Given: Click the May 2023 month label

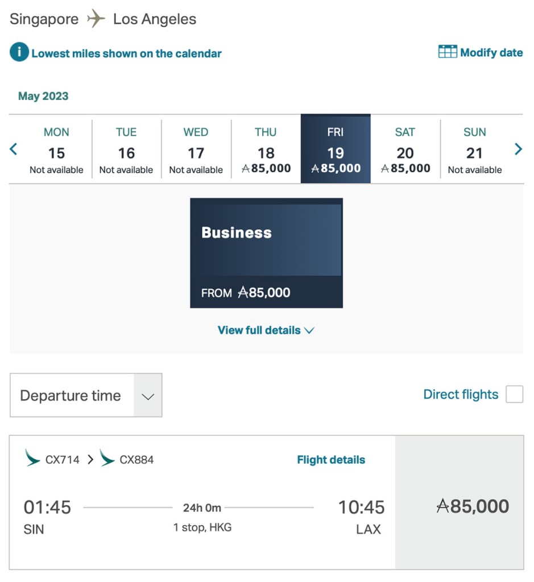Looking at the screenshot, I should [x=43, y=96].
